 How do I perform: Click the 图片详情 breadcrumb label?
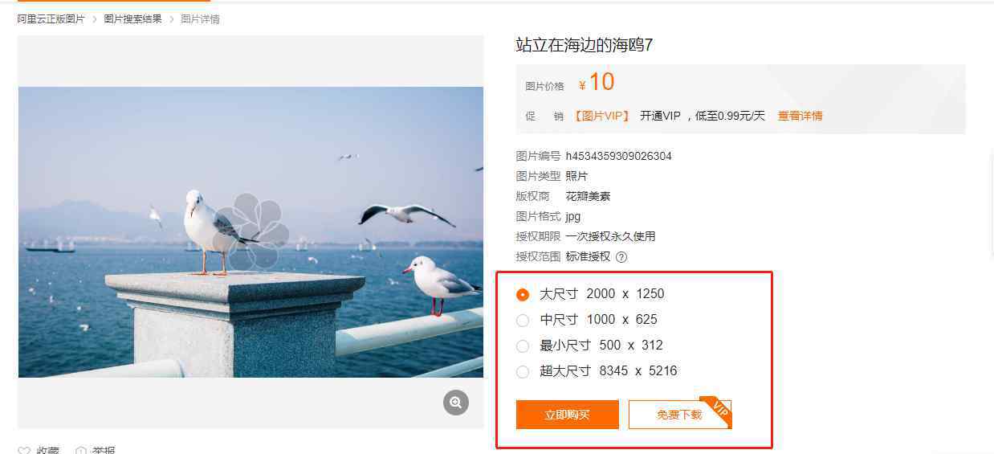[x=200, y=18]
